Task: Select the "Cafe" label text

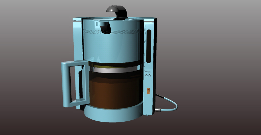Action: point(148,75)
